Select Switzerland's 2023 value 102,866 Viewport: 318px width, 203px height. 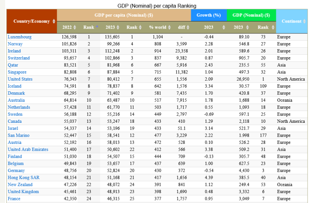[112, 58]
